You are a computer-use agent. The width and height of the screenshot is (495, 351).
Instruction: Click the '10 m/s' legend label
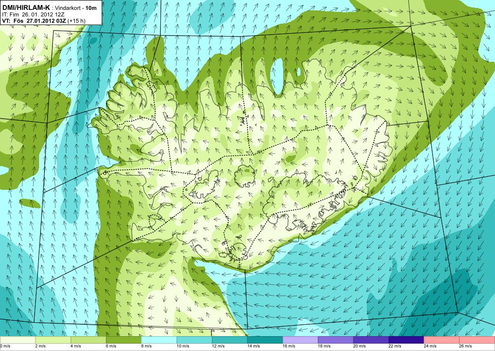pos(183,346)
